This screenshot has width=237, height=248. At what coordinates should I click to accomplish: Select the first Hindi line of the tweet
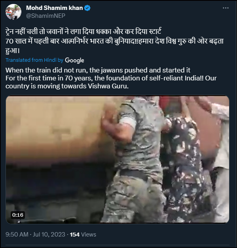(x=83, y=31)
